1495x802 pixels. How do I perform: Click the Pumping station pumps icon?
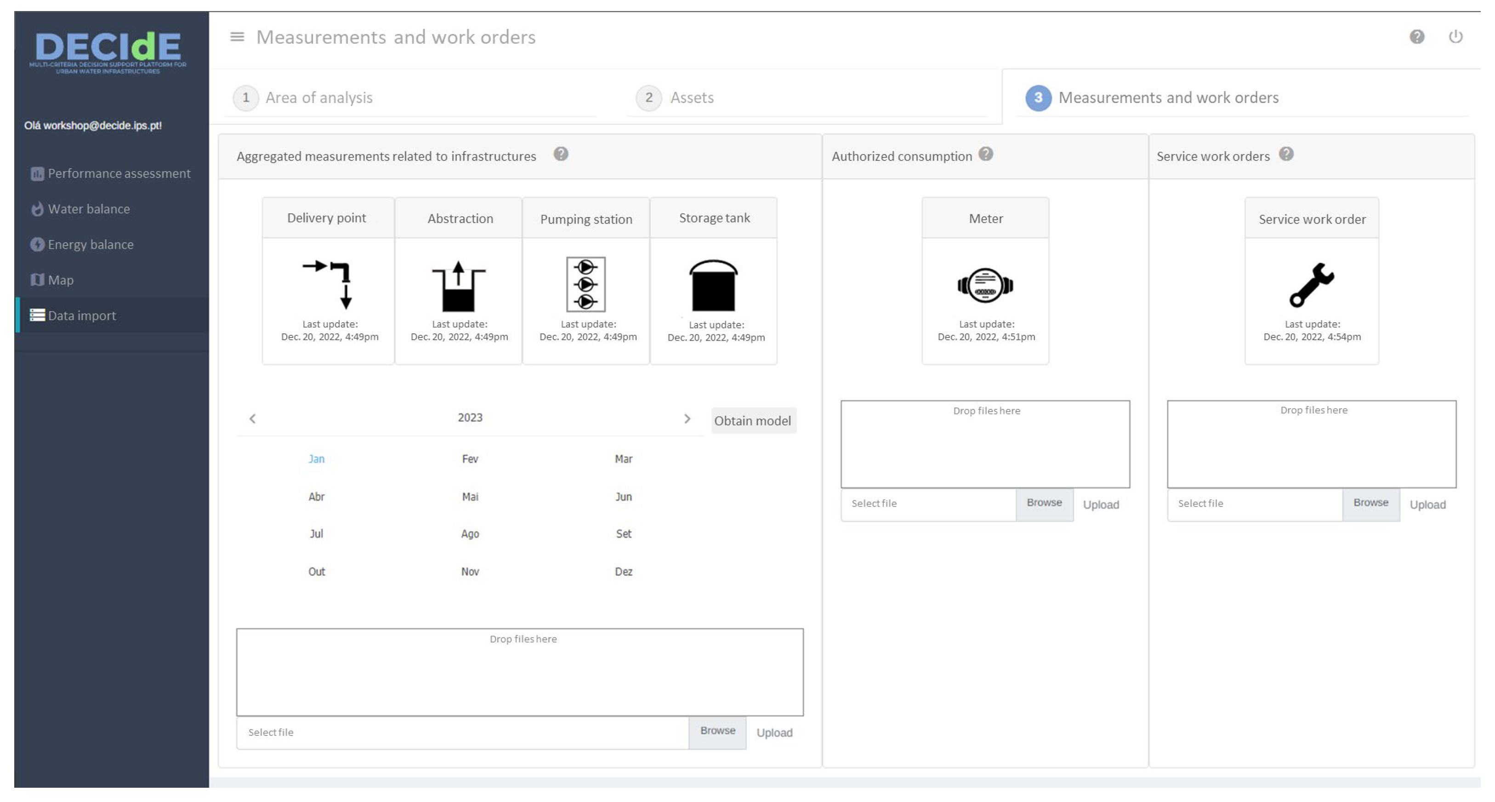coord(585,285)
